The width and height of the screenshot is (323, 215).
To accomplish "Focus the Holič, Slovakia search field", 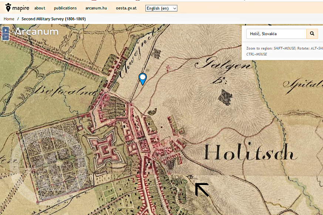I will (276, 34).
